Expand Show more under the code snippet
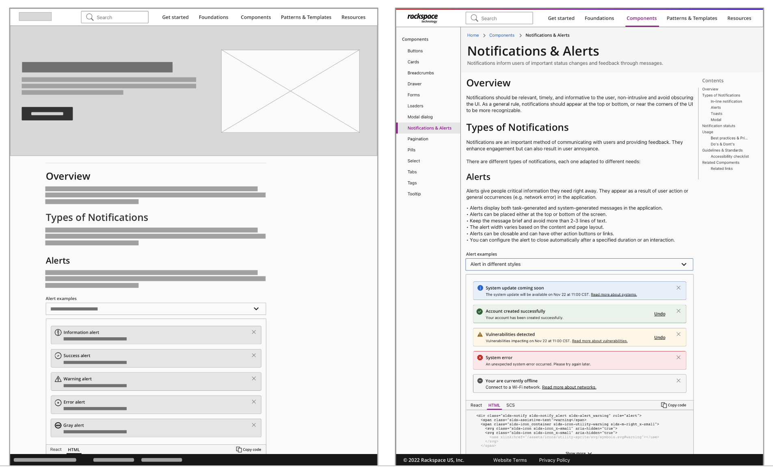 pyautogui.click(x=578, y=453)
